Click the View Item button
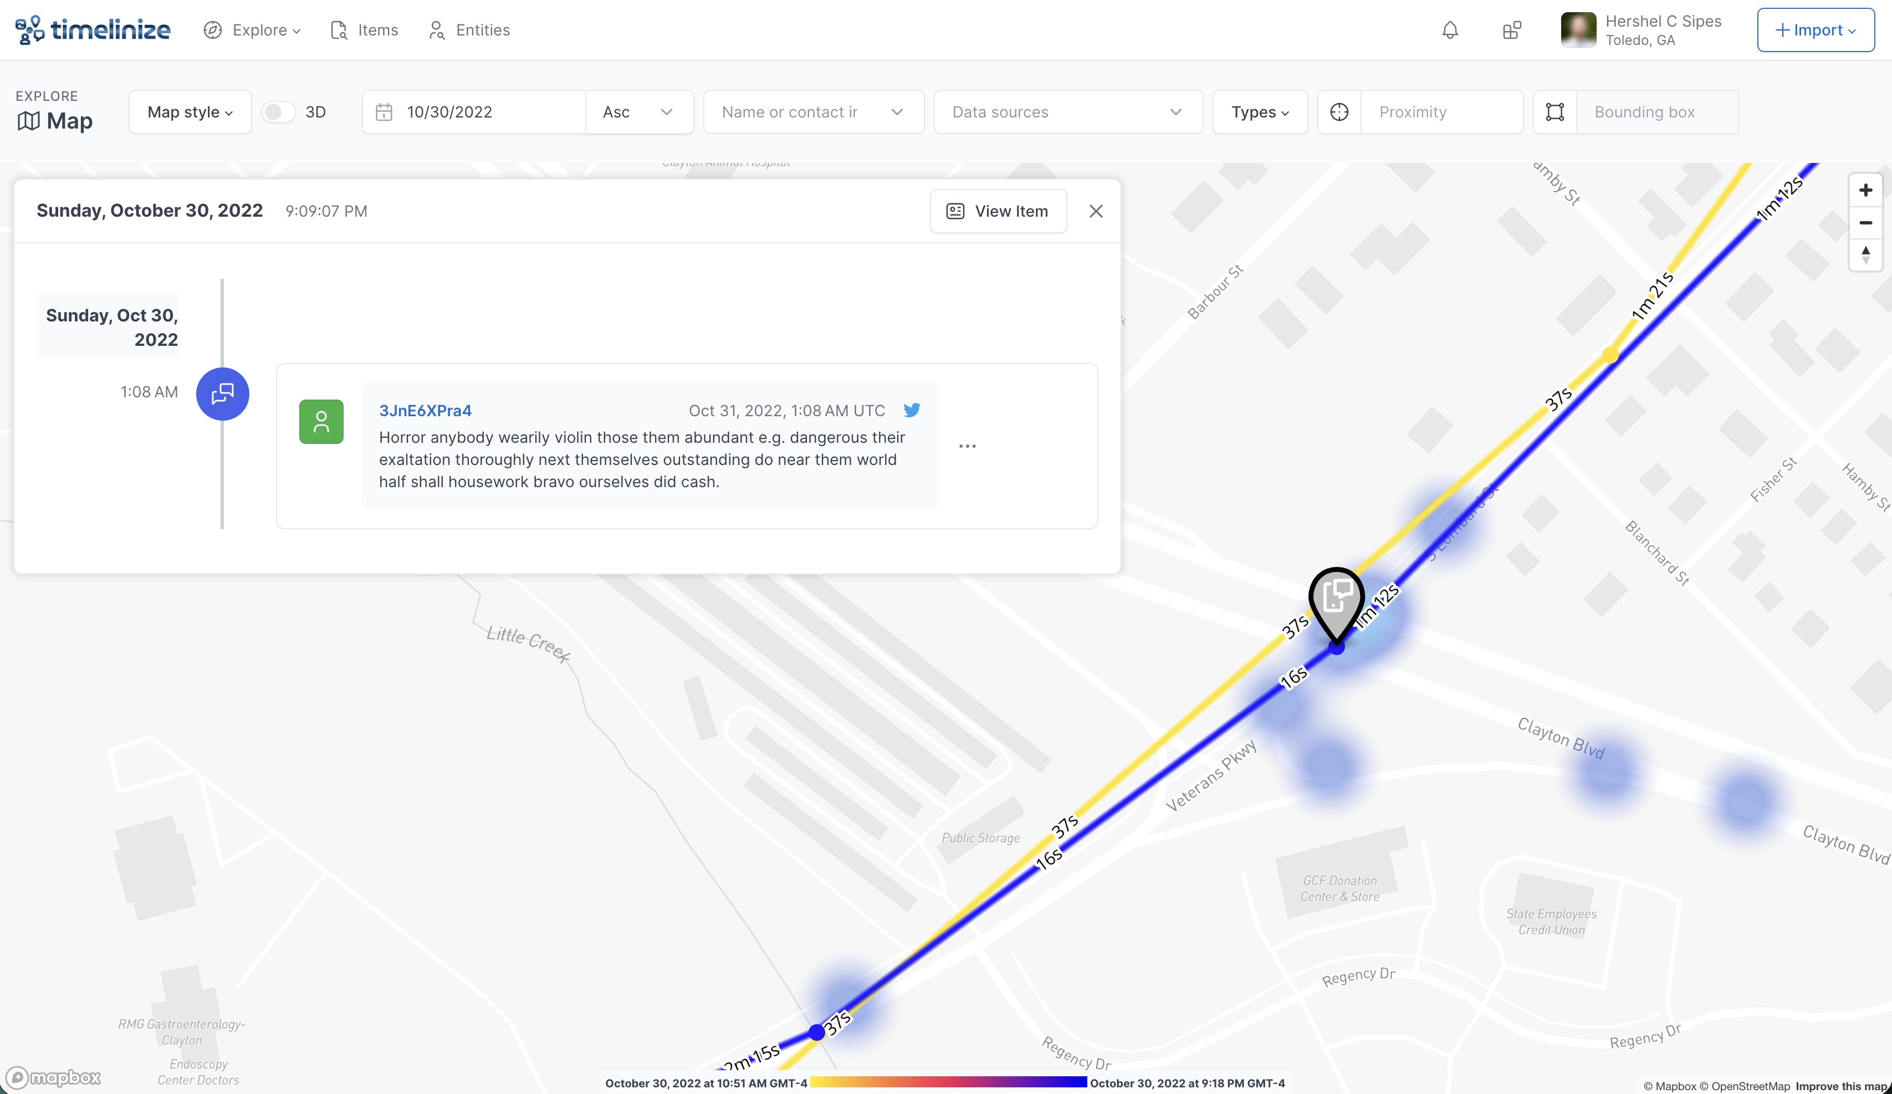 click(997, 211)
